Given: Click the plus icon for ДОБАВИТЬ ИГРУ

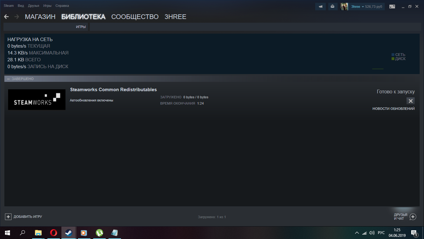Looking at the screenshot, I should [x=8, y=217].
